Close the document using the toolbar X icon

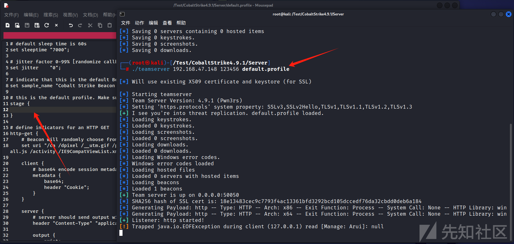pyautogui.click(x=56, y=25)
